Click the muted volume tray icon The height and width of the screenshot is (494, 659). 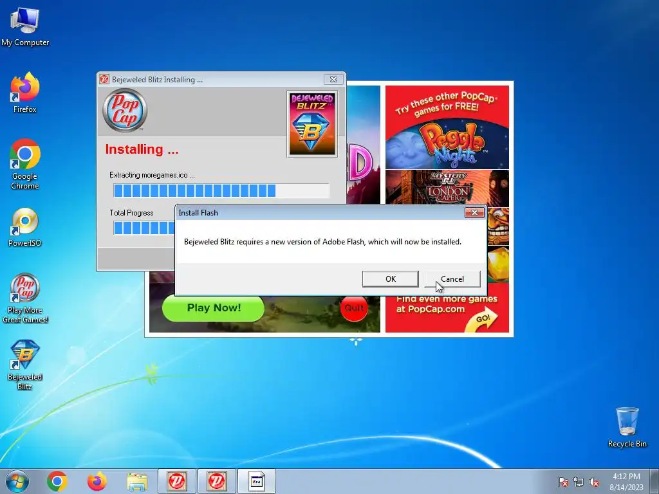tap(594, 482)
